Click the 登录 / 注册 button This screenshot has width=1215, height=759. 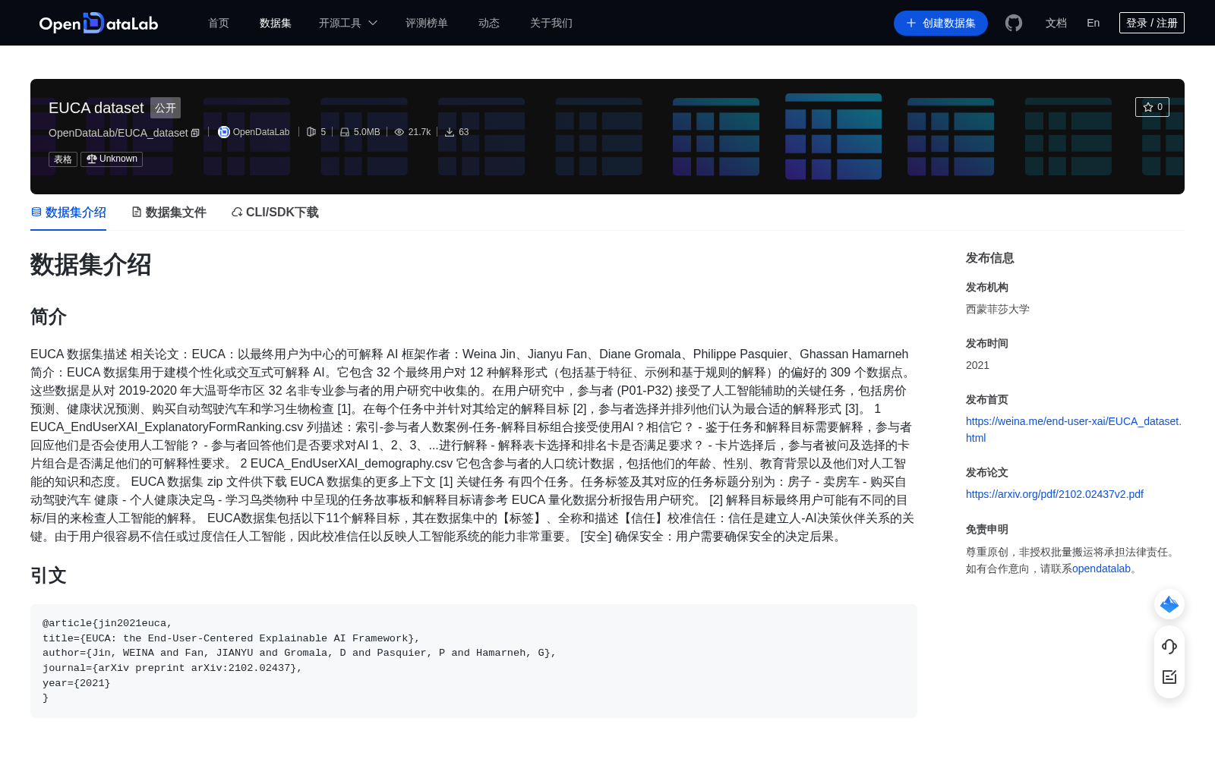click(1152, 23)
